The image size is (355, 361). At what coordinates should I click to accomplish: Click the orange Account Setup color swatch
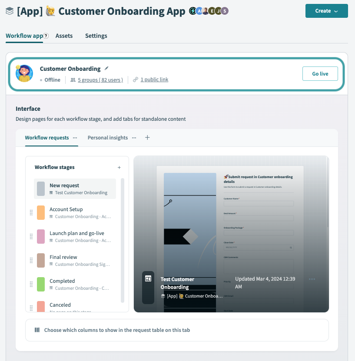41,213
